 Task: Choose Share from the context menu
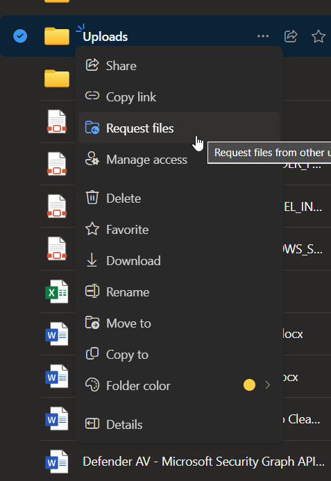click(x=179, y=66)
